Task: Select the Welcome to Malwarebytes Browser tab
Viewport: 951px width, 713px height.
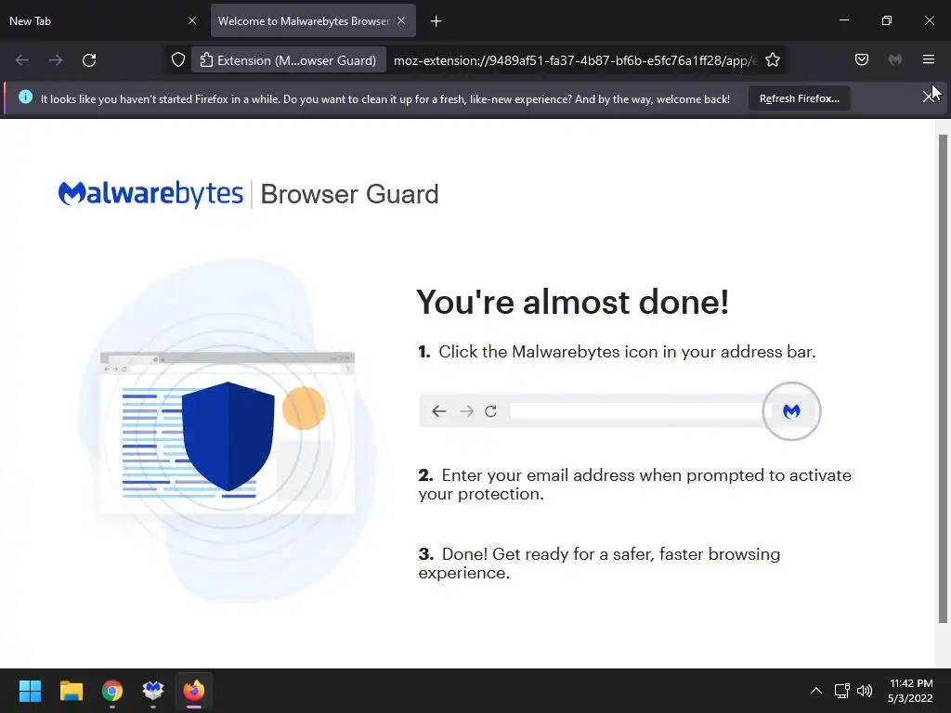Action: pos(313,20)
